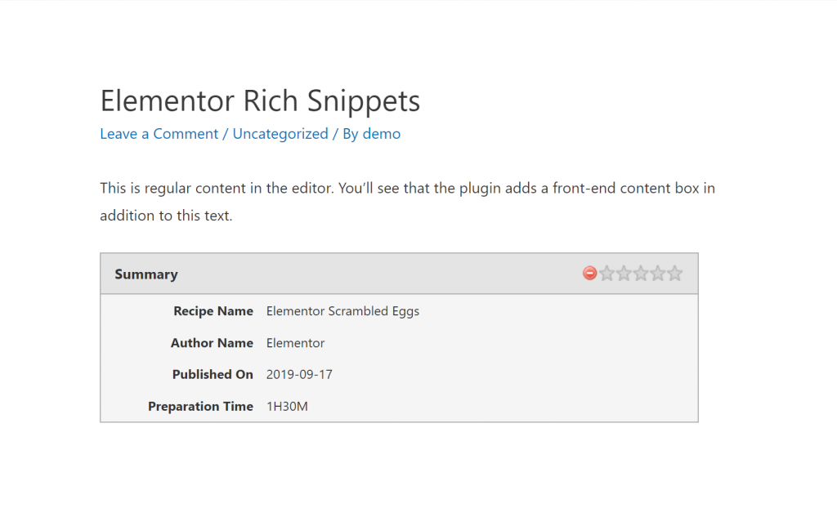The image size is (837, 508).
Task: Click the Published On label
Action: pos(213,375)
